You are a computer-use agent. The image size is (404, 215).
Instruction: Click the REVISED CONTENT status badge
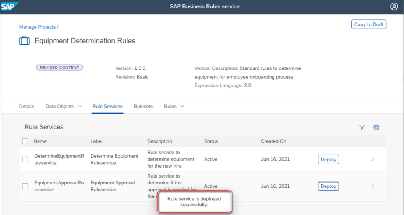click(x=60, y=68)
